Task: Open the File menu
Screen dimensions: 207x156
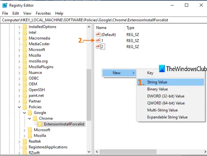Action: pyautogui.click(x=5, y=13)
